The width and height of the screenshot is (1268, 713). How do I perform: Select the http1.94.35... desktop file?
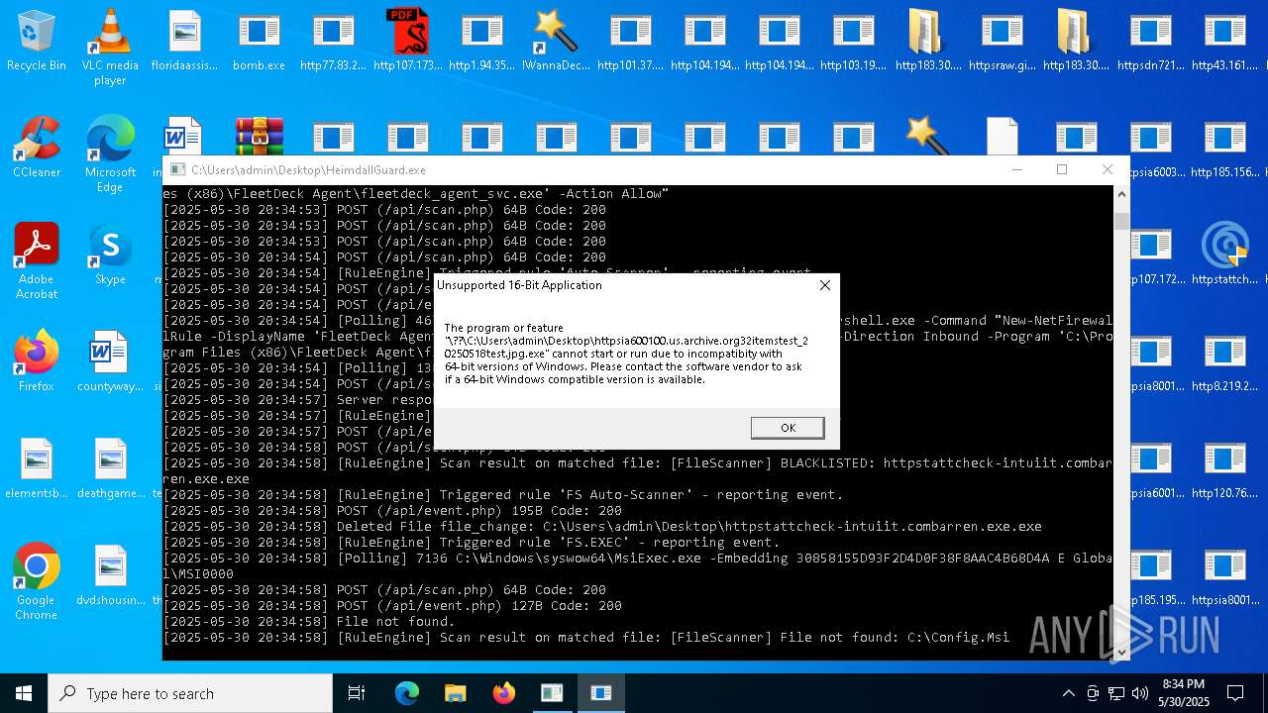click(x=481, y=42)
